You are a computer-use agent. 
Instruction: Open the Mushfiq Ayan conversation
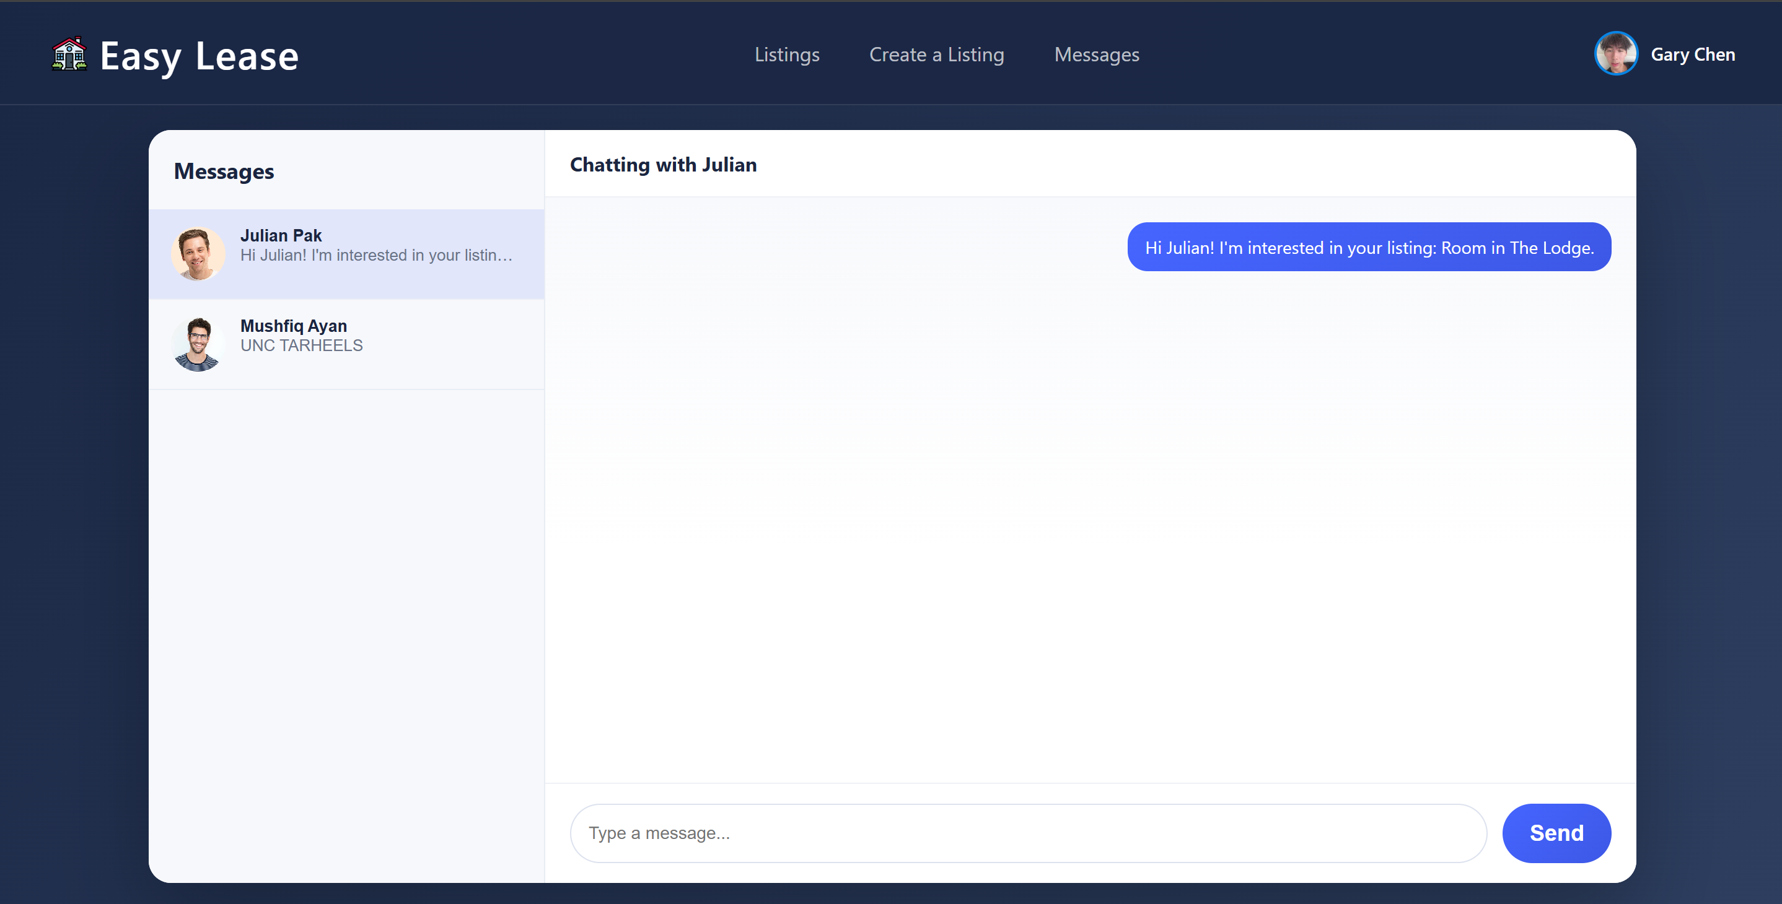click(346, 344)
